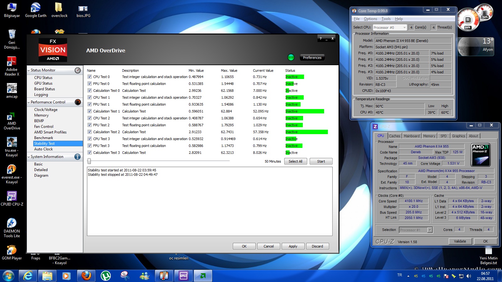
Task: Open Firefox from the taskbar
Action: pos(86,276)
